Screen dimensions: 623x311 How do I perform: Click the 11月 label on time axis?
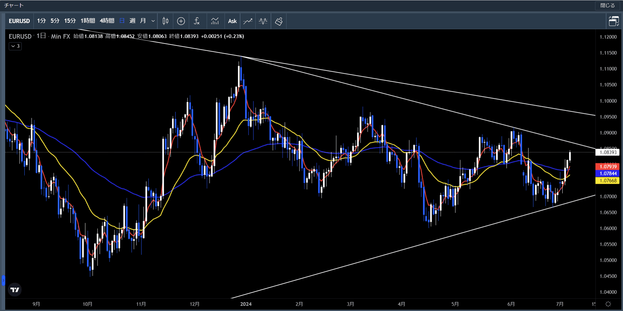pos(141,304)
